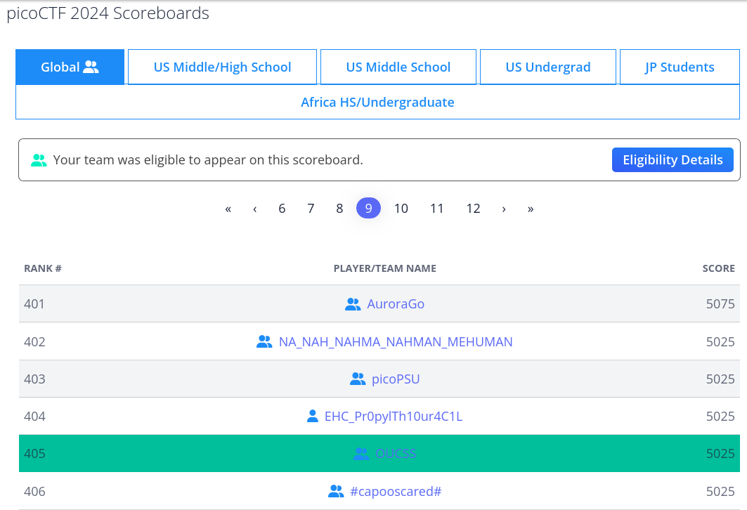747x510 pixels.
Task: Click green team icon in eligibility notice
Action: click(x=39, y=160)
